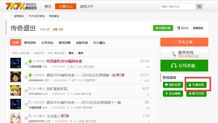This screenshot has height=123, width=218.
Task: Click the 头像设置 quick button
Action: 196,85
